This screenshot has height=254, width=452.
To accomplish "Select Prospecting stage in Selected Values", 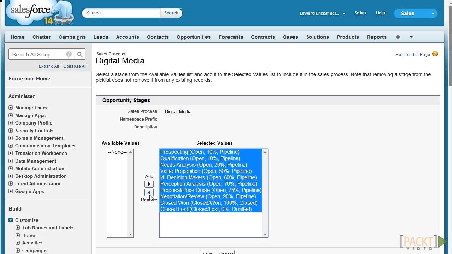I will (x=211, y=152).
